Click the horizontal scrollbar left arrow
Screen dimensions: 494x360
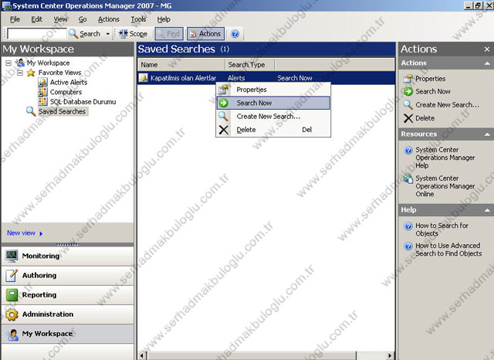tap(142, 355)
